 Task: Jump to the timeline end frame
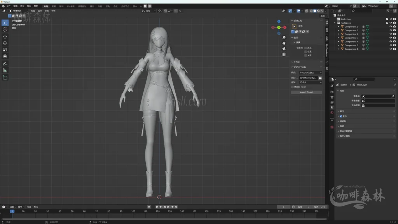click(176, 207)
